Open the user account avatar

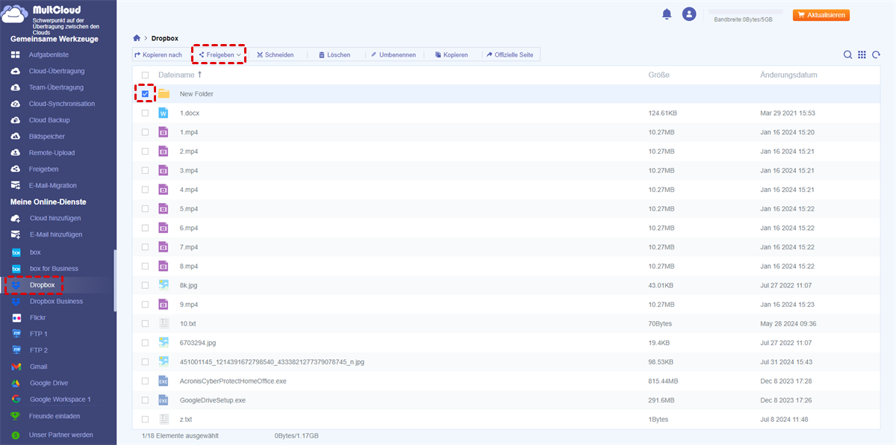coord(689,14)
